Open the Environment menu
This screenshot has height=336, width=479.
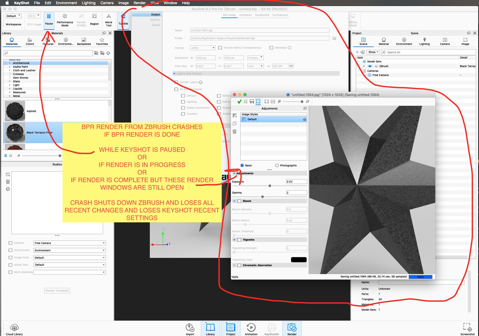coord(66,3)
